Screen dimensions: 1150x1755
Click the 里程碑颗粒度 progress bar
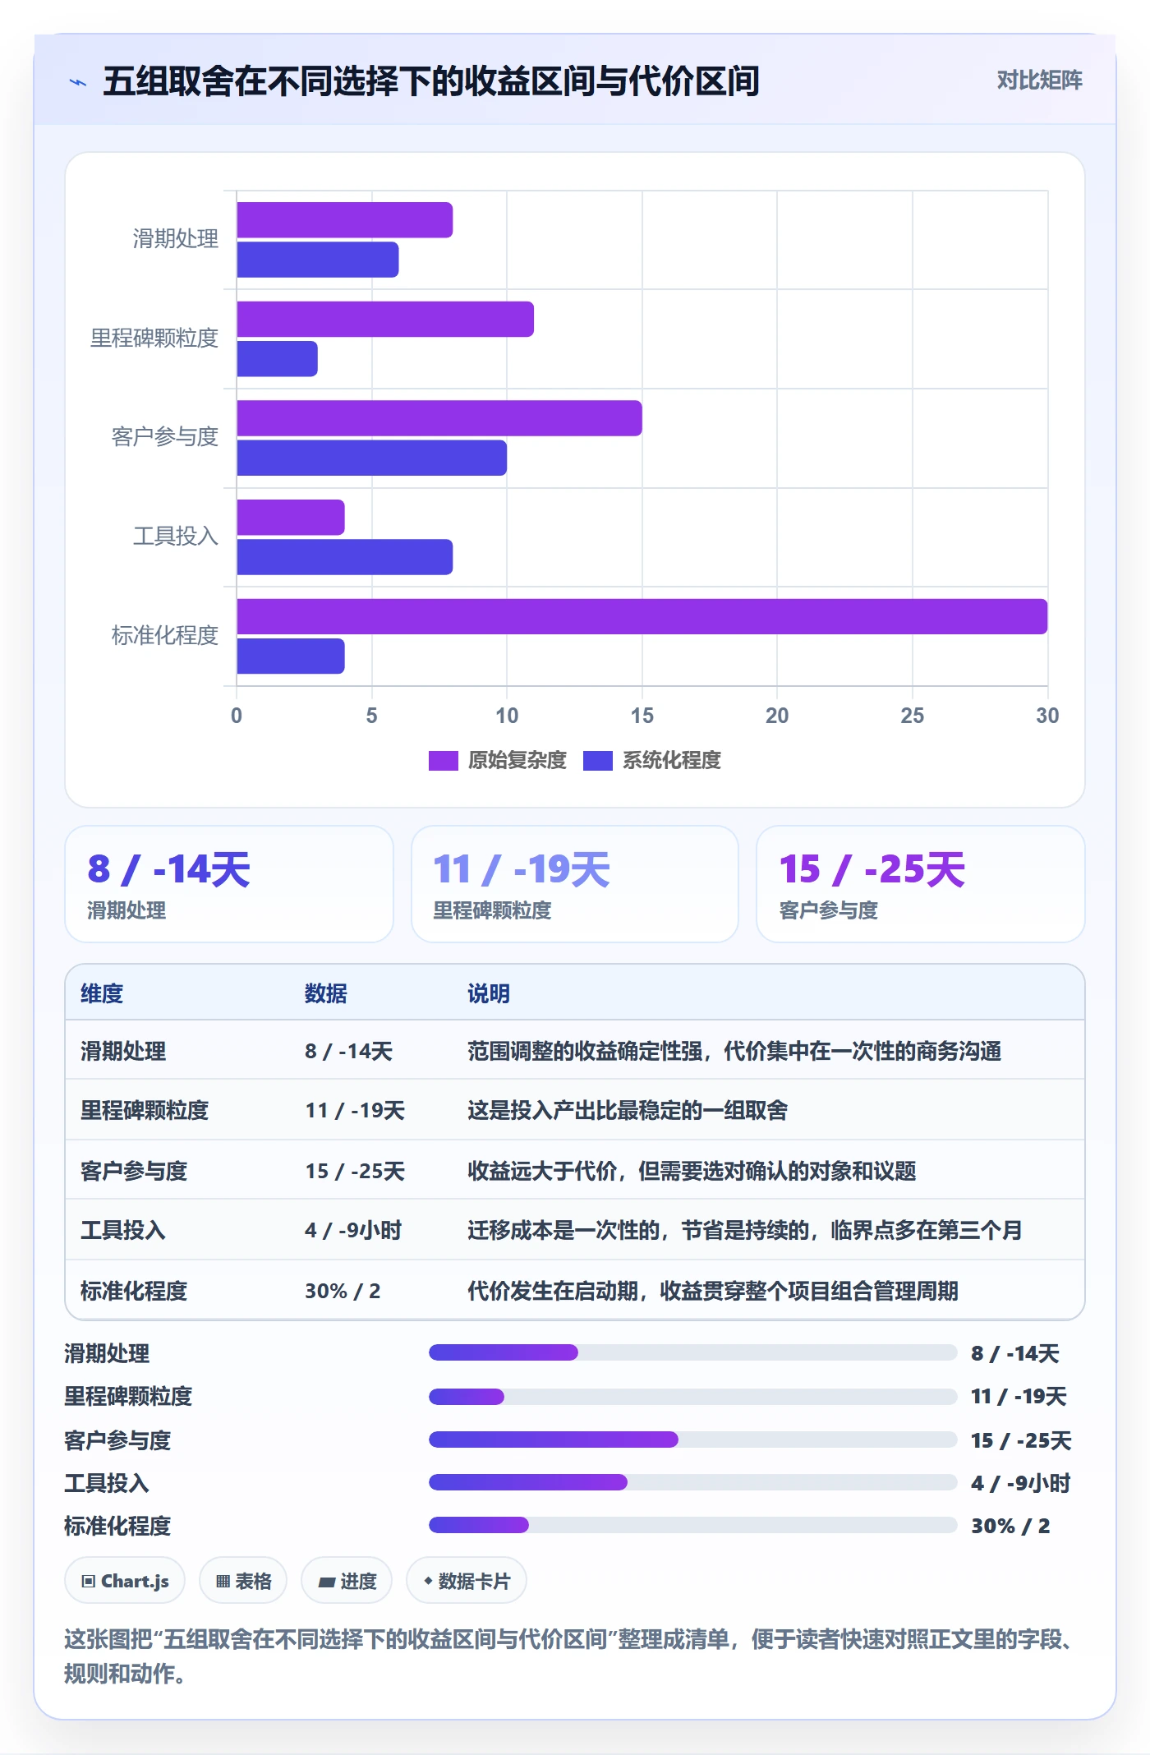click(x=693, y=1397)
